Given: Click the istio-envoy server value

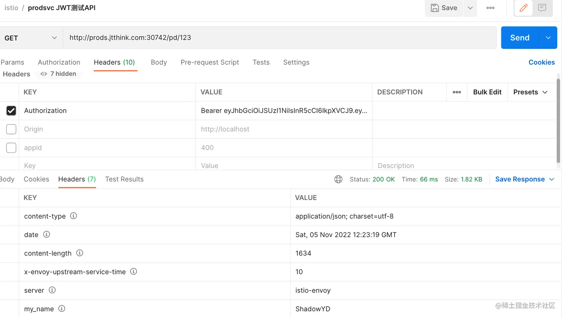Looking at the screenshot, I should coord(313,290).
